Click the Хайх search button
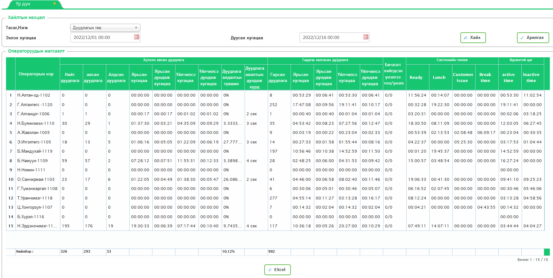The height and width of the screenshot is (278, 553). click(473, 37)
